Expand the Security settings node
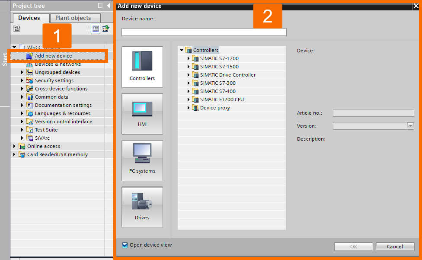Screen dimensions: 422x260 [x=22, y=80]
